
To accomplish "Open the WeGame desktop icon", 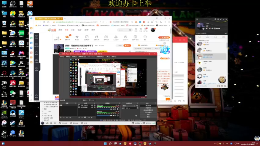I will pos(13,24).
